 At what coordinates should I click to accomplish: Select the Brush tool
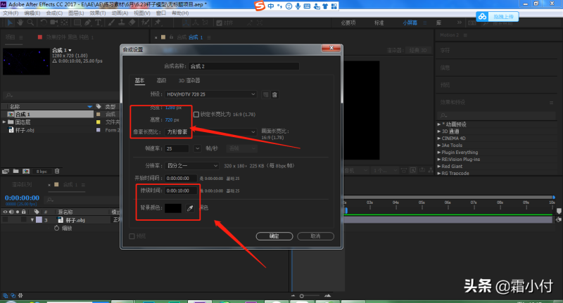(x=111, y=22)
